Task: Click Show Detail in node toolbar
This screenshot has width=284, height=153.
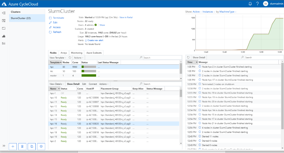Action: 73,84
